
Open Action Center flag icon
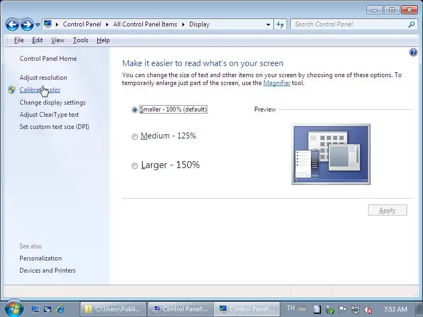[342, 310]
